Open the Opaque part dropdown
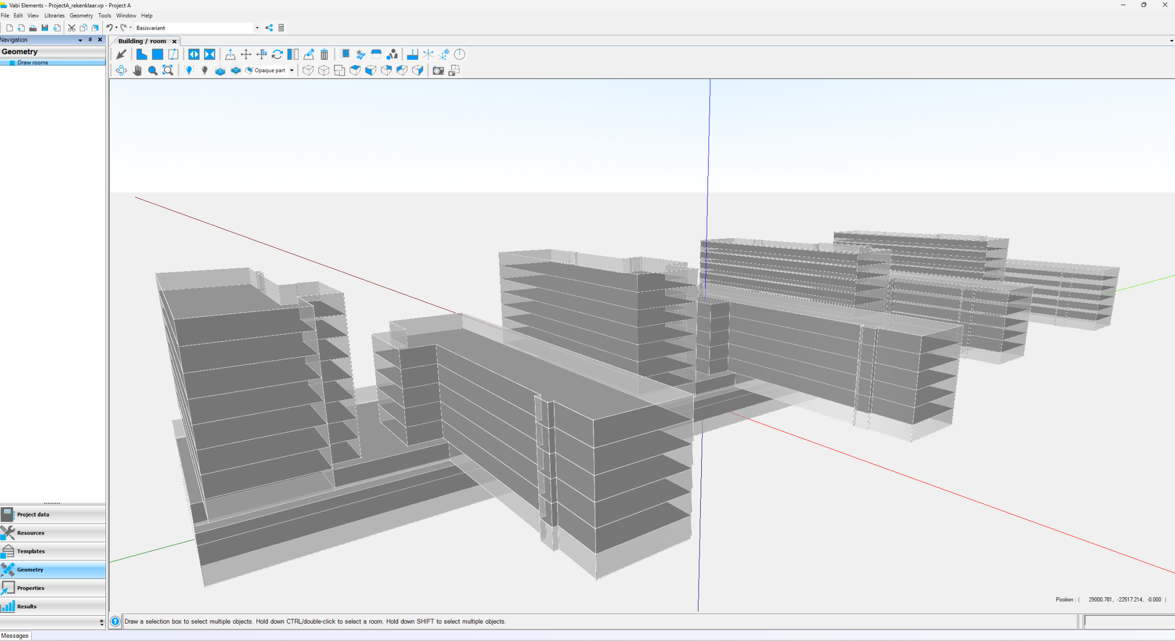 (x=292, y=70)
